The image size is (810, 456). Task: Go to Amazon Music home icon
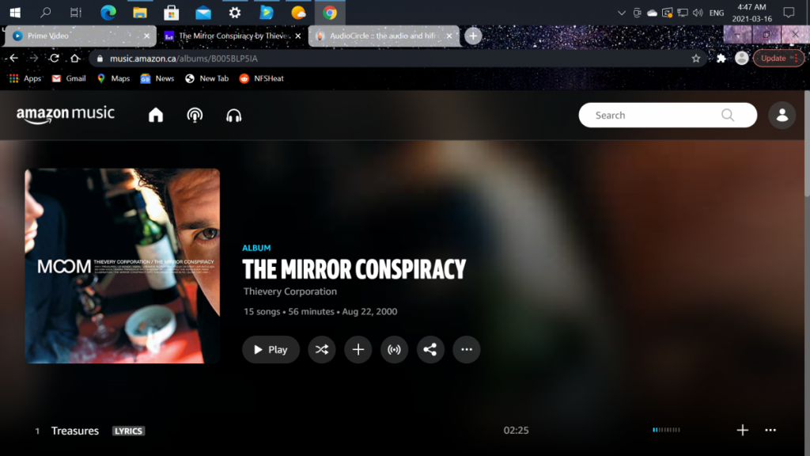point(156,115)
